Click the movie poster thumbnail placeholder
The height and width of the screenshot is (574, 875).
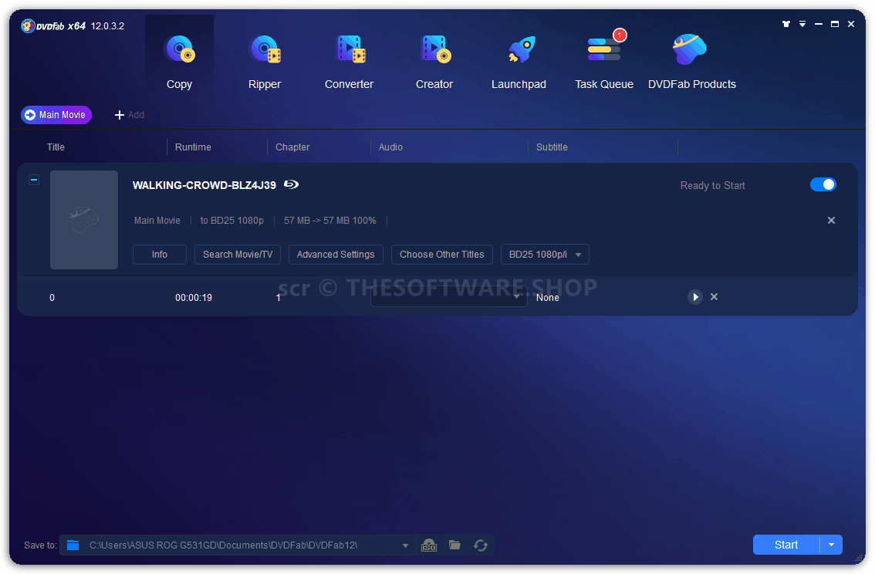pyautogui.click(x=83, y=220)
